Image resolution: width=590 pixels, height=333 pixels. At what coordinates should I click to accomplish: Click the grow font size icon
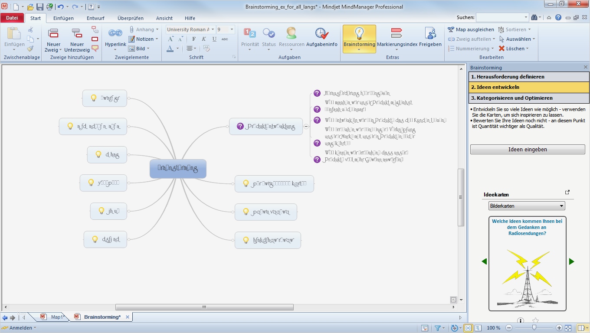(x=171, y=39)
